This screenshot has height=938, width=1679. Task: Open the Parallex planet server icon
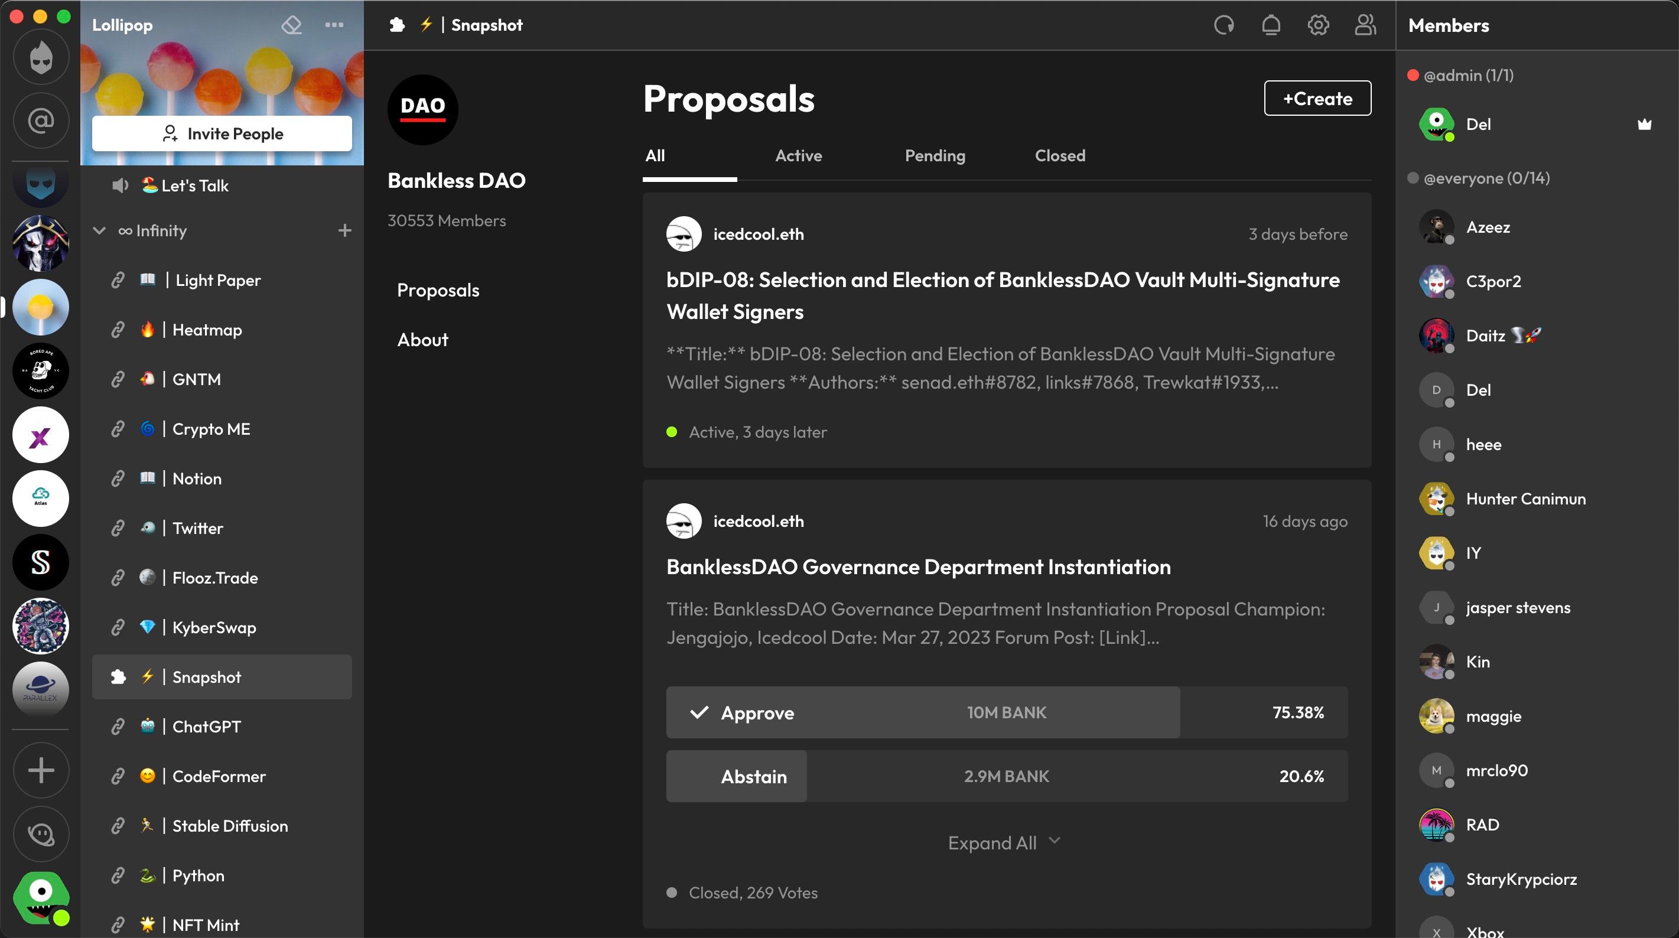[x=41, y=690]
